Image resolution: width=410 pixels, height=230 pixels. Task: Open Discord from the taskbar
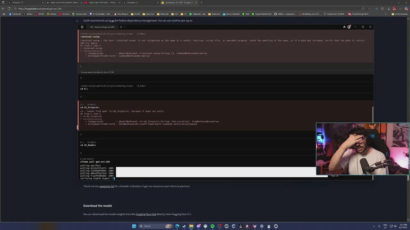[199, 226]
